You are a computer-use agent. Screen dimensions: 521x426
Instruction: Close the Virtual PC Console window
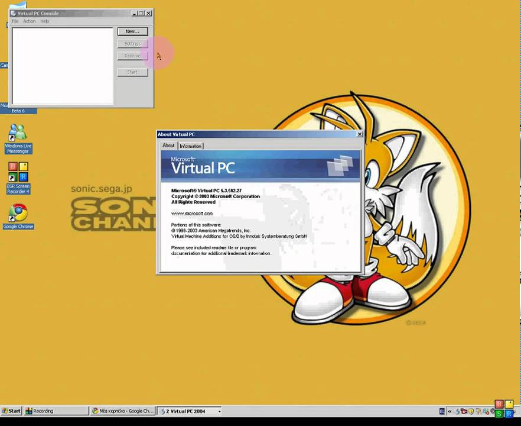tap(148, 13)
